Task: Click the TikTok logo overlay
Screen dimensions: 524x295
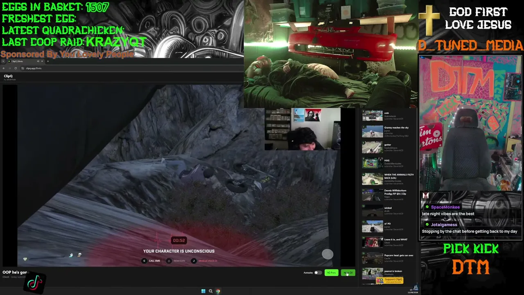Action: 35,282
